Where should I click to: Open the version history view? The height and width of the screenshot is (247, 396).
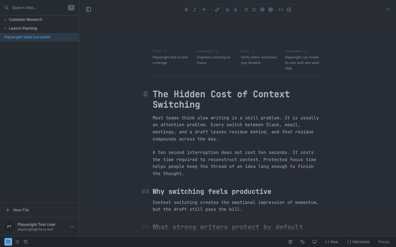tap(26, 242)
